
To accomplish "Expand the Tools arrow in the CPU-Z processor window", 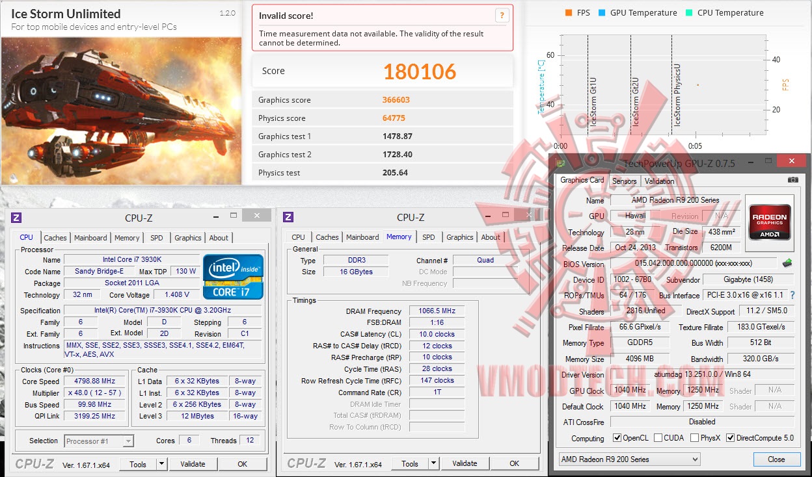I will tap(162, 464).
